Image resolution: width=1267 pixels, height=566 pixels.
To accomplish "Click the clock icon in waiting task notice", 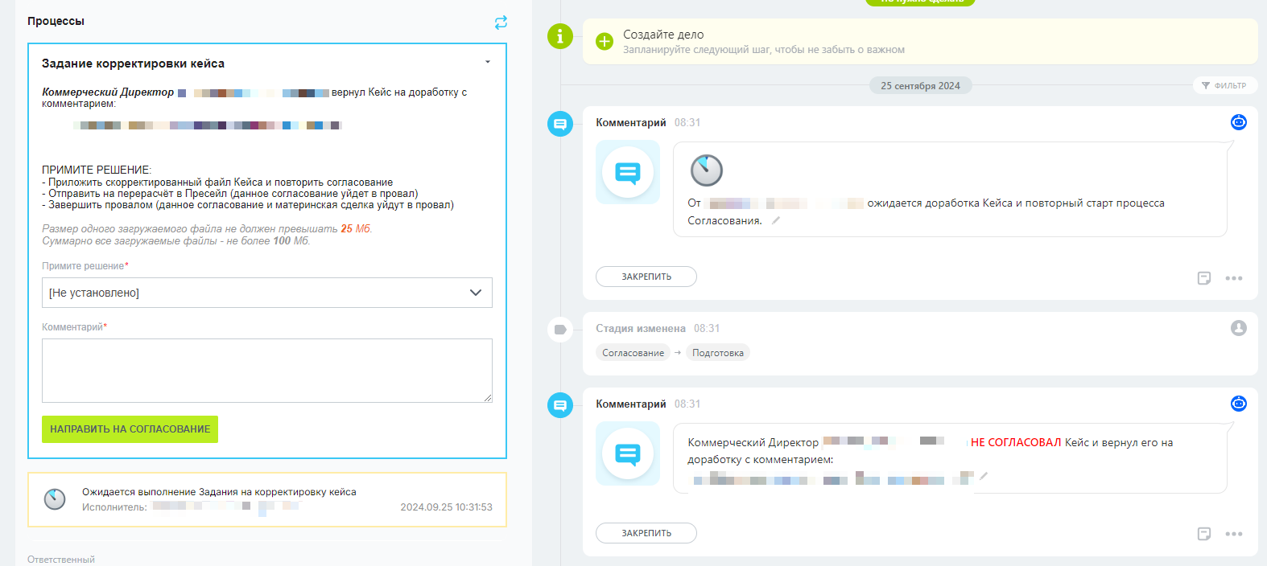I will 55,499.
